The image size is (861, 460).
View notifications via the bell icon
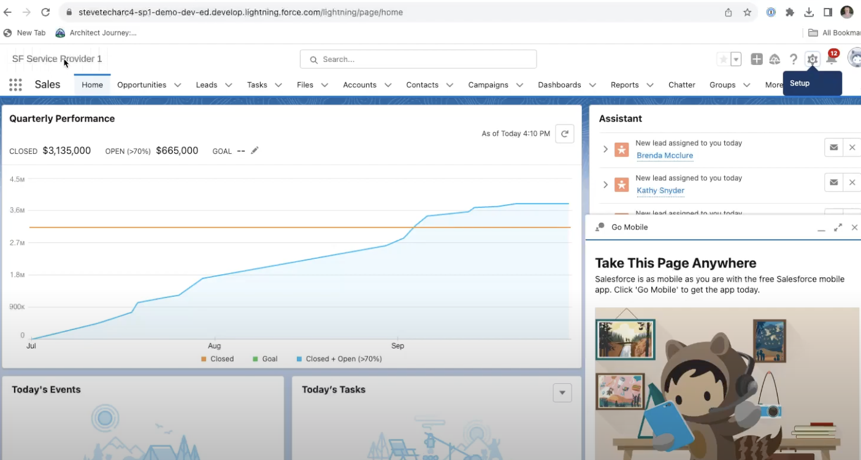[832, 59]
